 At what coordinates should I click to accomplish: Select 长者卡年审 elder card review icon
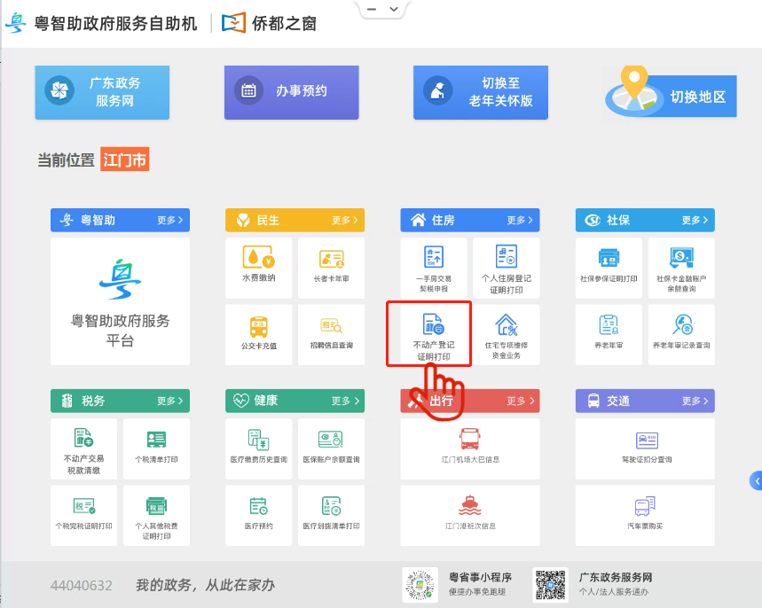[330, 267]
